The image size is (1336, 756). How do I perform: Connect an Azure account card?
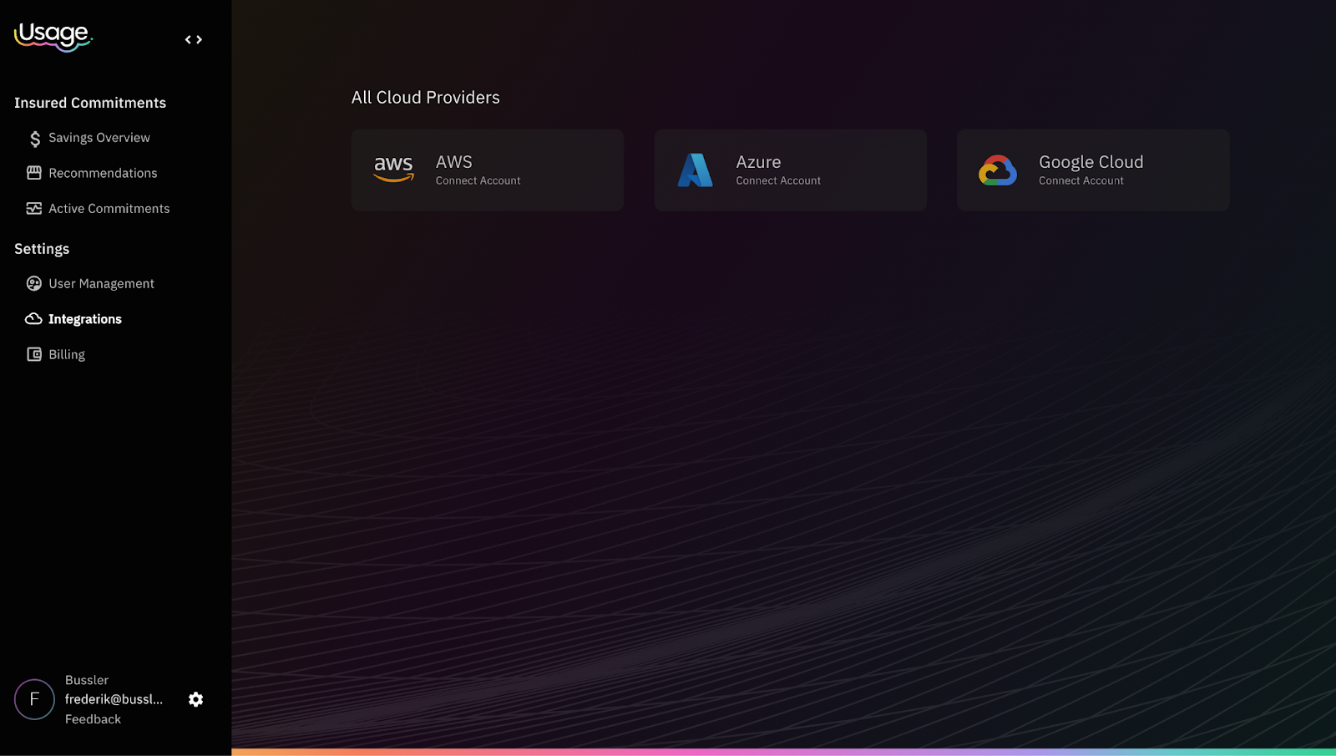[791, 170]
